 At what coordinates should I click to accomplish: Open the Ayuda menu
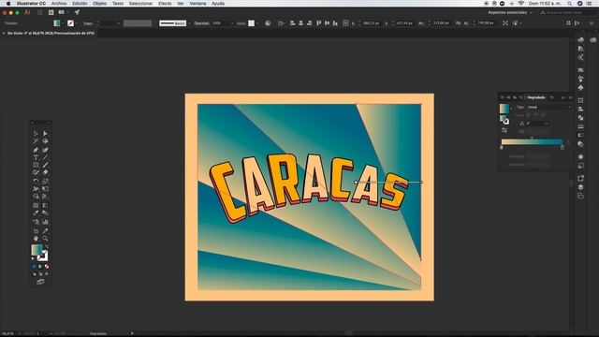[x=218, y=3]
